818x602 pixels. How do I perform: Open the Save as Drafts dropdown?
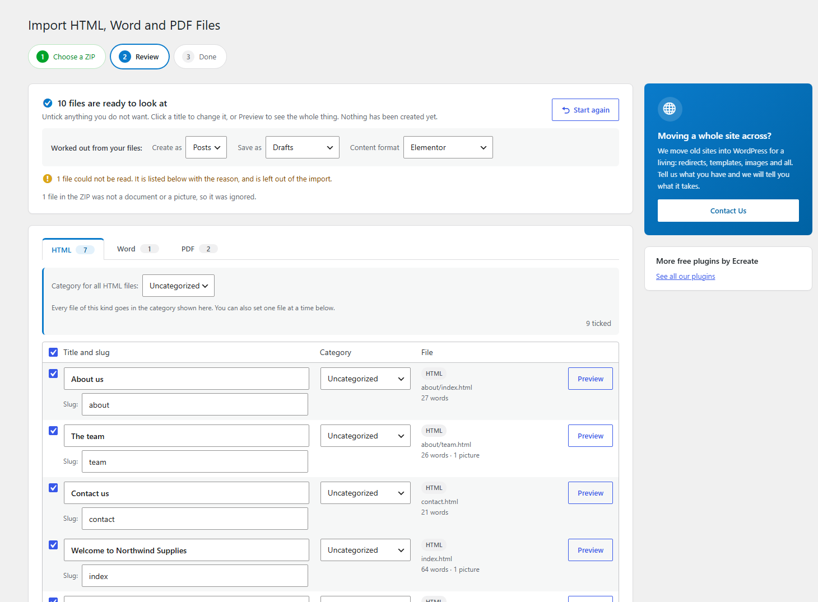pyautogui.click(x=303, y=147)
